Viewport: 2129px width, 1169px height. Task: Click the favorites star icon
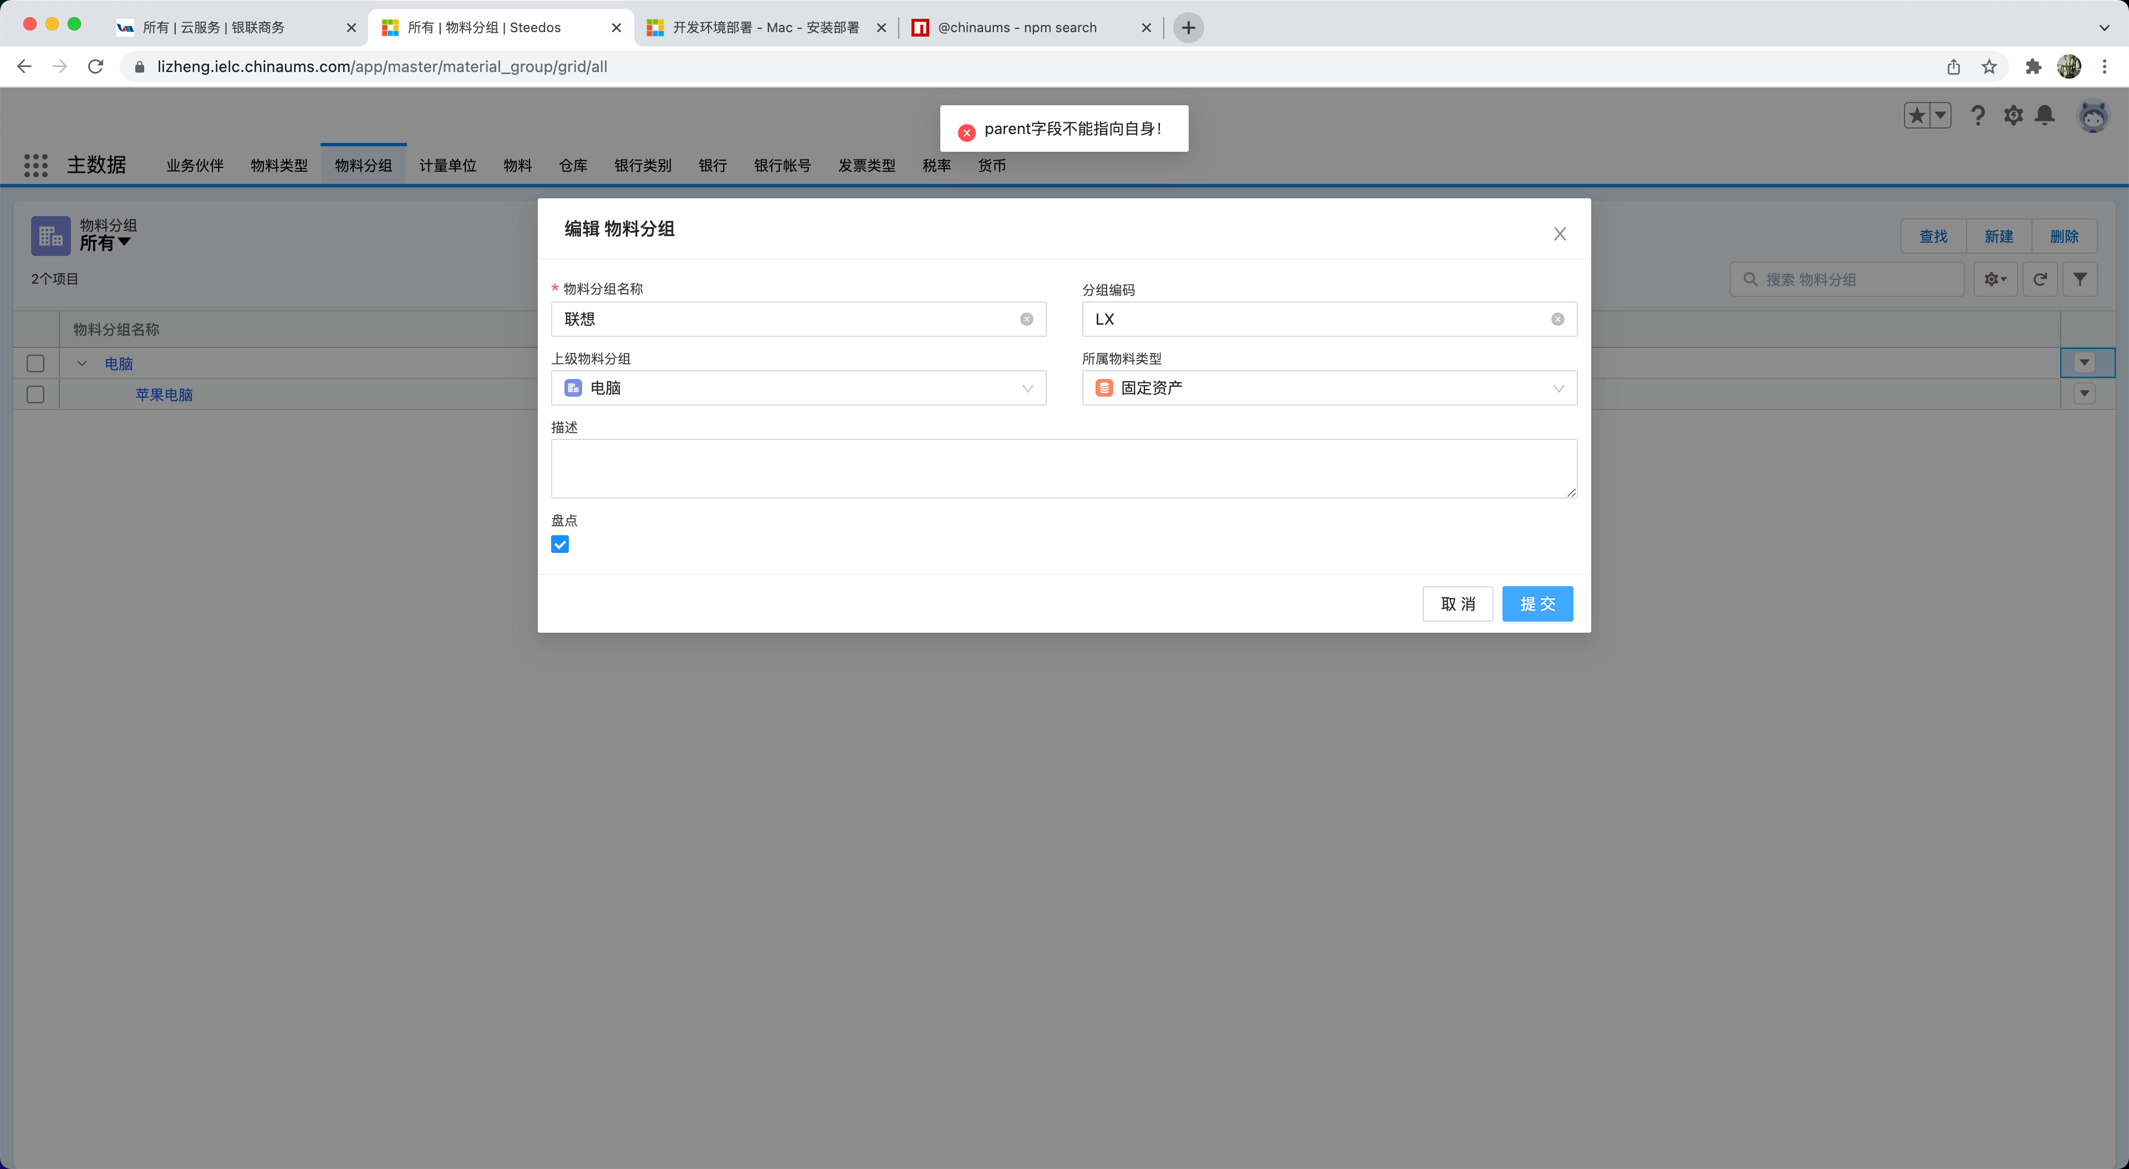pos(1917,116)
